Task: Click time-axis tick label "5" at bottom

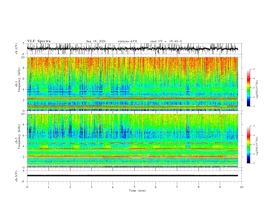Action: (134, 187)
